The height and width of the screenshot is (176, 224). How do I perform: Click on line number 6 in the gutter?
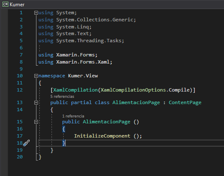coord(21,48)
